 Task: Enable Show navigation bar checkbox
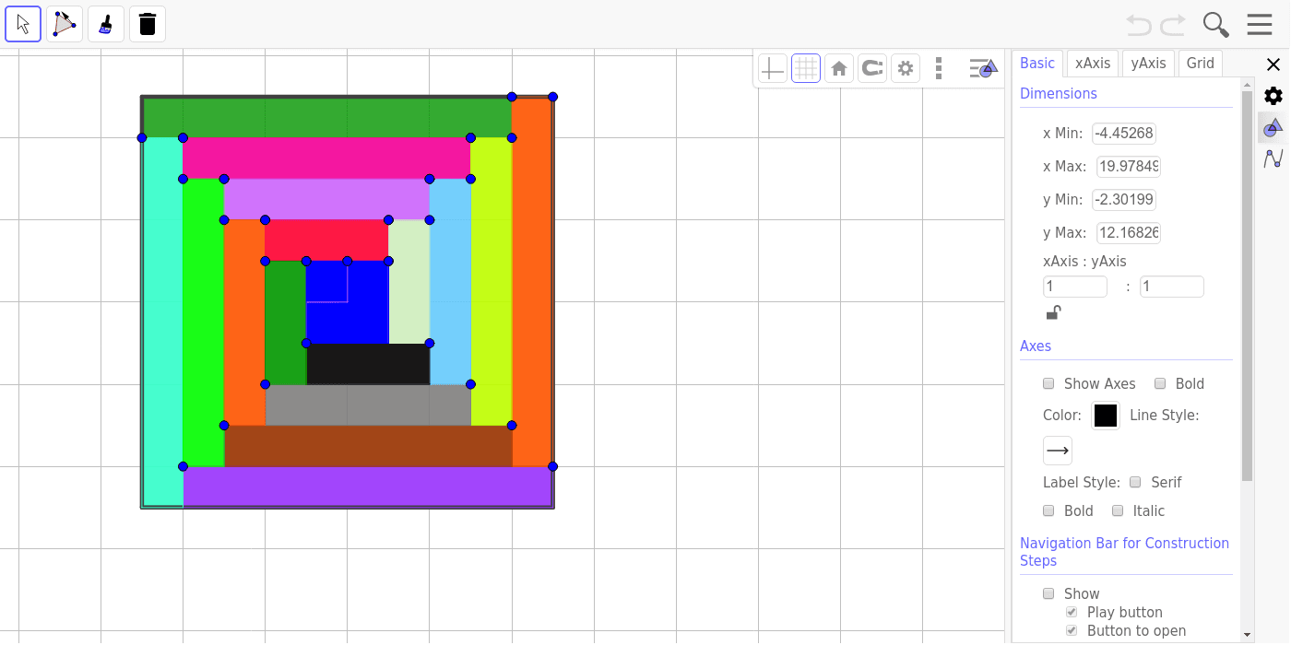point(1048,593)
